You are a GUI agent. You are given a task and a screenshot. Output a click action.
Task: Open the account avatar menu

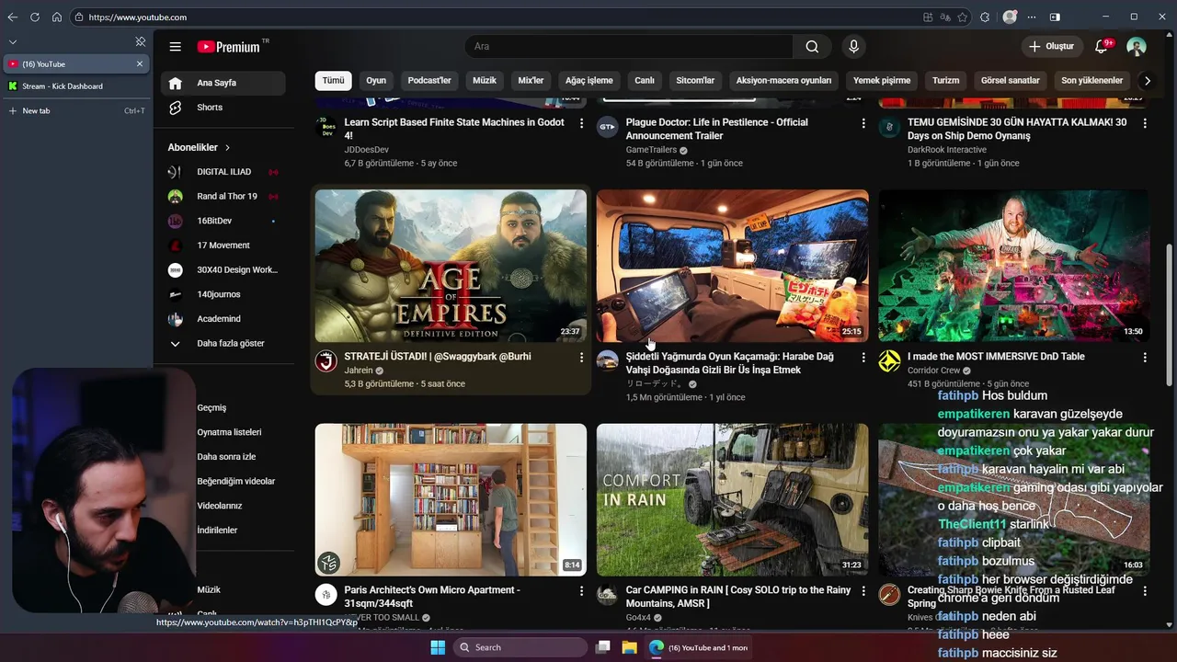[1137, 47]
